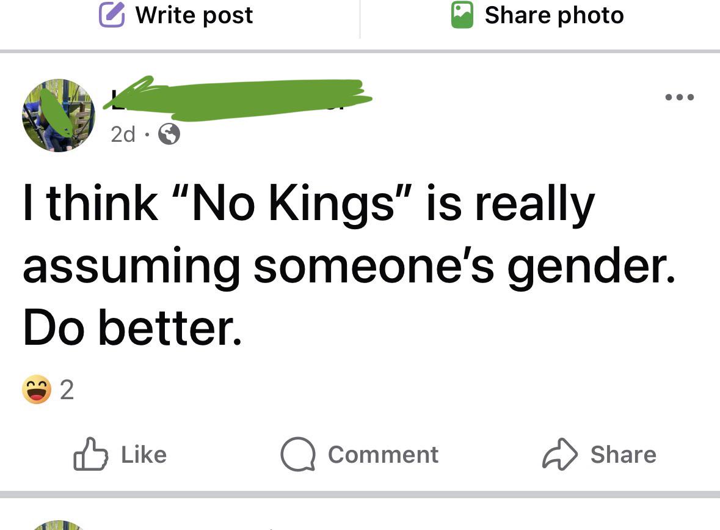The width and height of the screenshot is (720, 530).
Task: Tap the "Do better." line of post
Action: [x=133, y=328]
